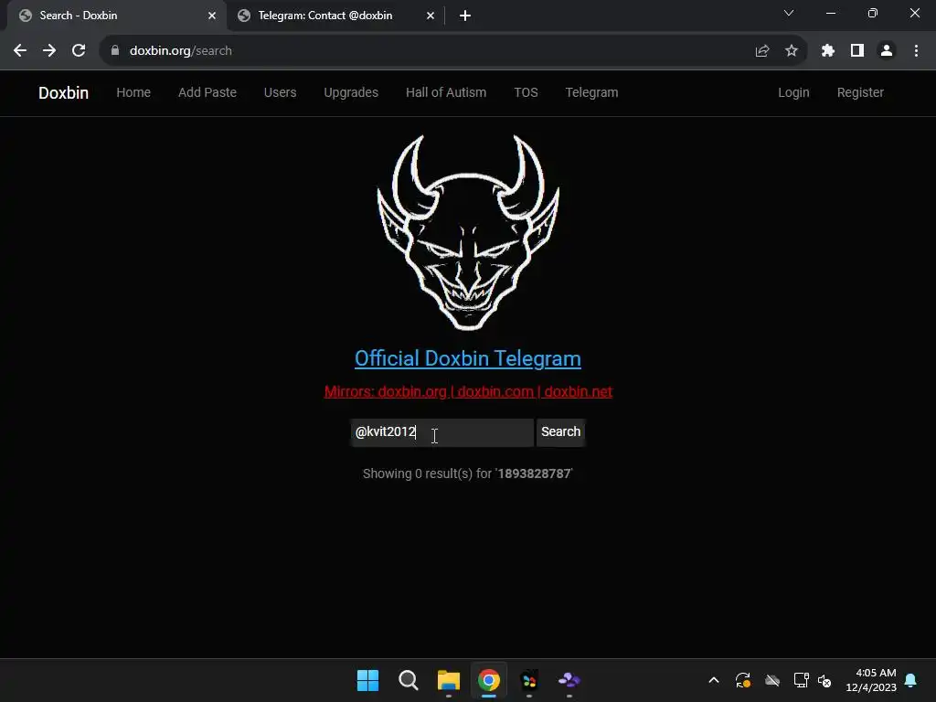Image resolution: width=936 pixels, height=702 pixels.
Task: Share this page via the address bar icon
Action: [x=762, y=51]
